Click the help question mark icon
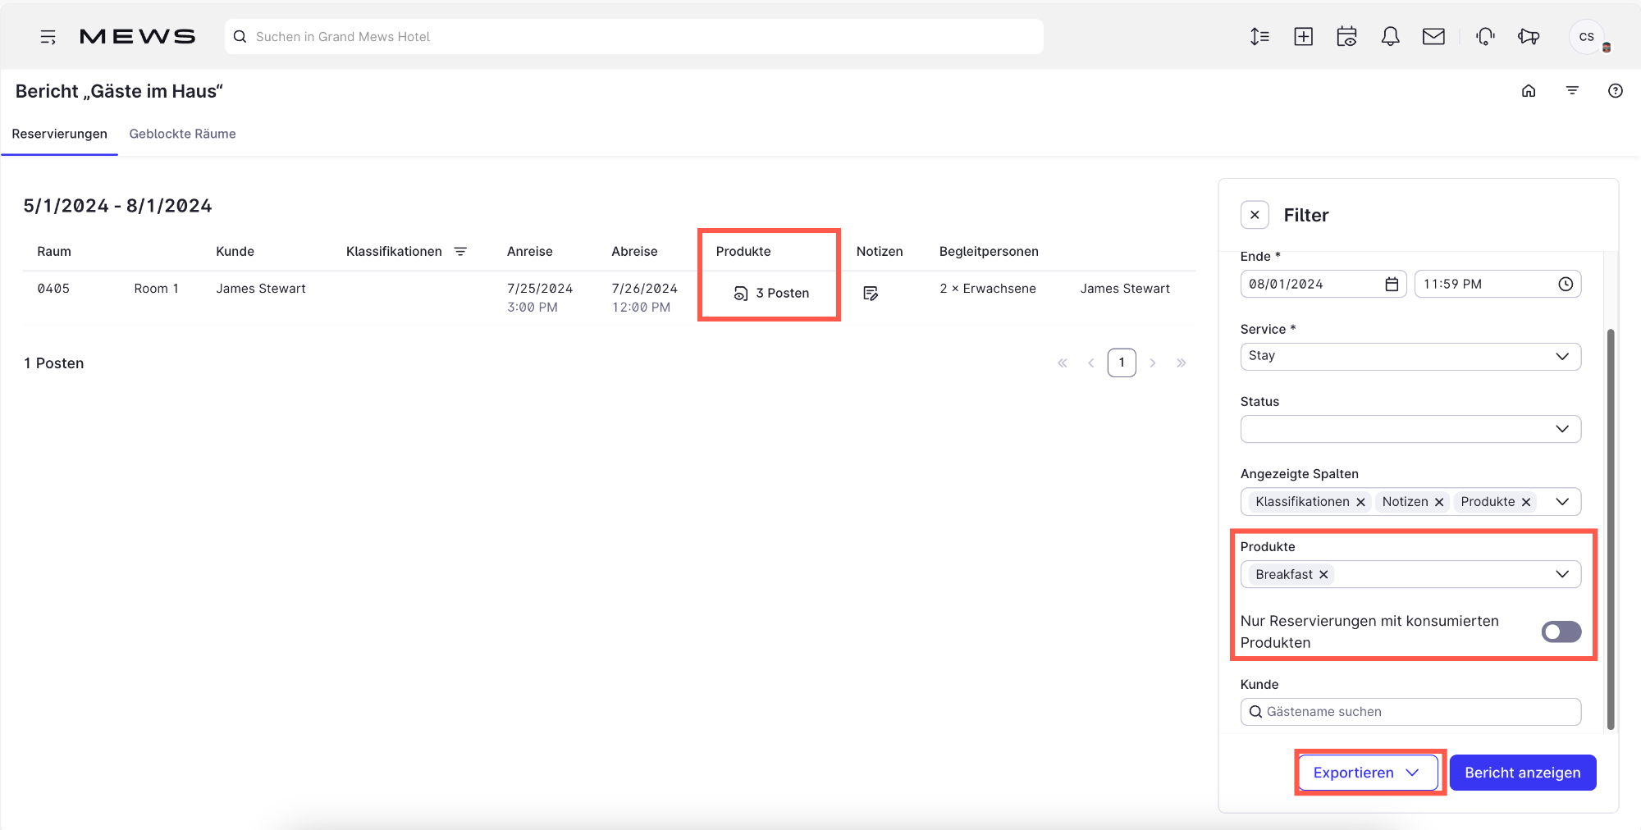Viewport: 1641px width, 830px height. (x=1615, y=91)
